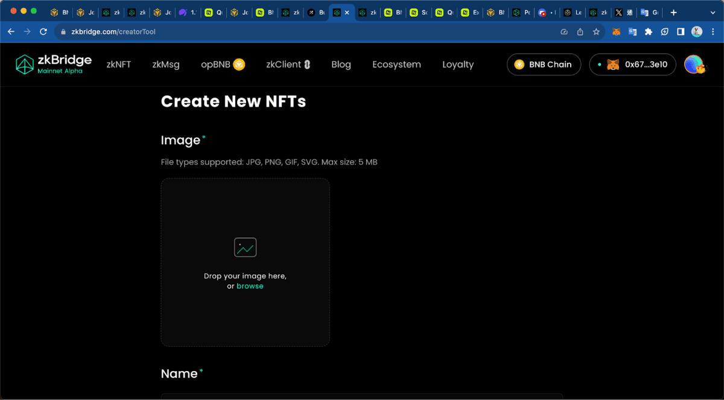Click the browser Forward arrow
This screenshot has width=724, height=400.
coord(27,31)
